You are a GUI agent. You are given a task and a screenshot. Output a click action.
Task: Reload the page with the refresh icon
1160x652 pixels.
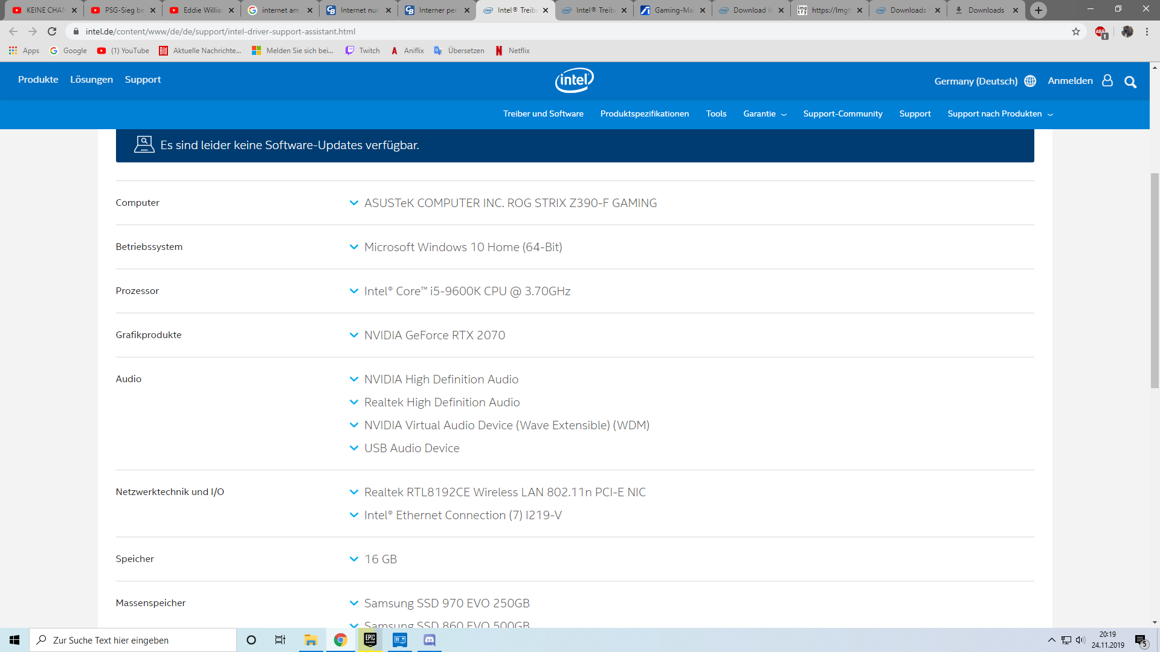pos(52,31)
